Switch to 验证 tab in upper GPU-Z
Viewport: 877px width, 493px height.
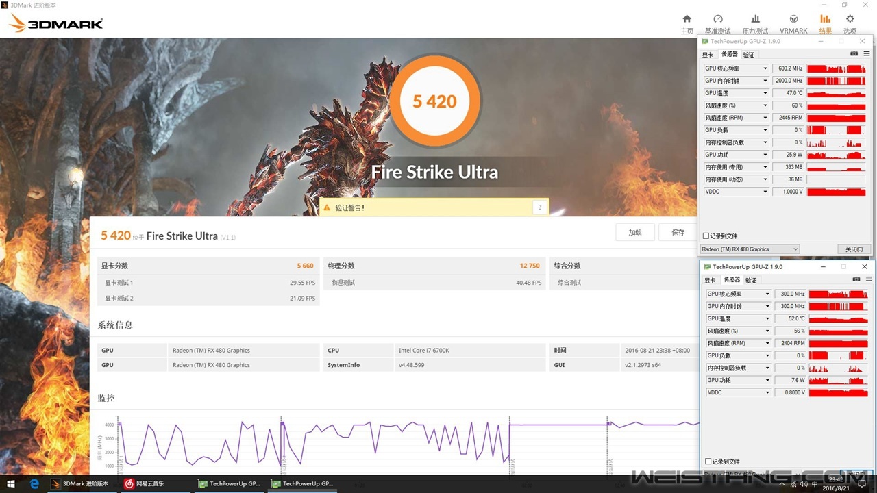pyautogui.click(x=749, y=54)
